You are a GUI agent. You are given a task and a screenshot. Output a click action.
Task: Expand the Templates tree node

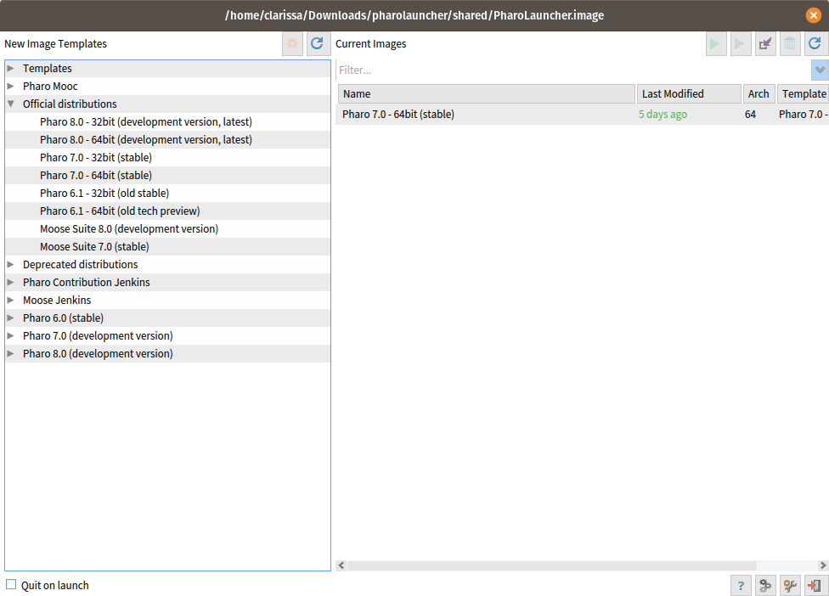(10, 68)
